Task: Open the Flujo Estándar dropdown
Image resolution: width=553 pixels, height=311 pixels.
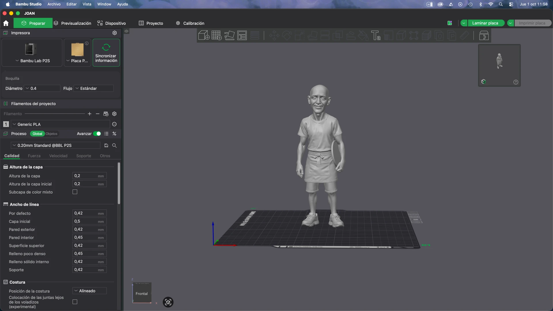Action: (x=94, y=88)
